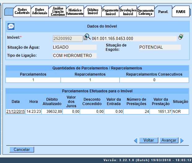Open the RA/OS tab
This screenshot has height=163, width=192.
coord(181,12)
